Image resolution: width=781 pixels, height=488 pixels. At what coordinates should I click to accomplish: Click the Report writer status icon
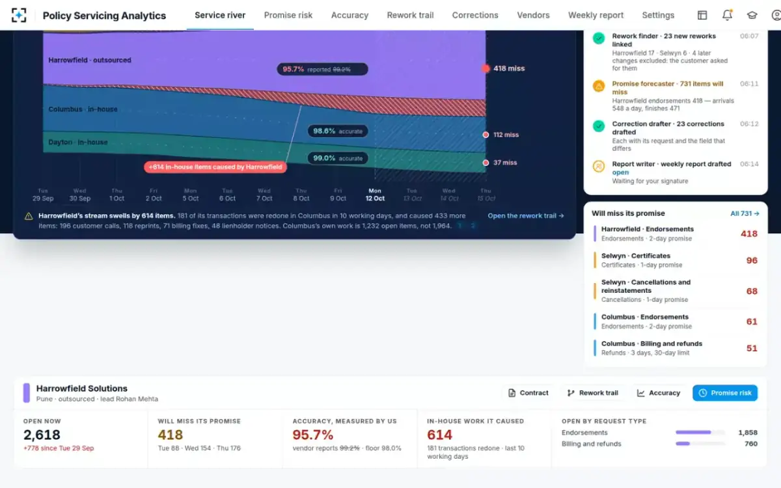tap(599, 167)
